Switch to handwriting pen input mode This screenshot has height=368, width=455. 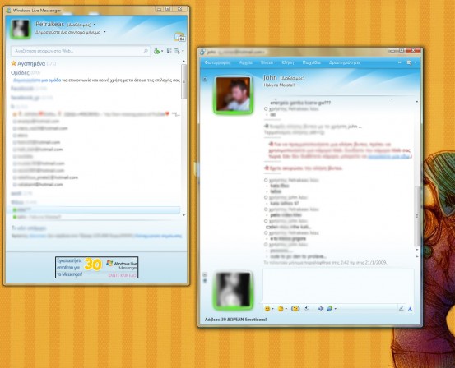(x=402, y=309)
